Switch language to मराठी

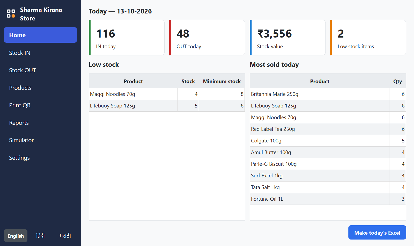tap(65, 236)
